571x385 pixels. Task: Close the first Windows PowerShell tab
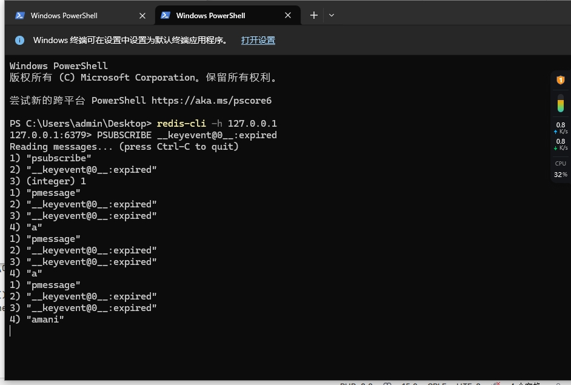142,16
